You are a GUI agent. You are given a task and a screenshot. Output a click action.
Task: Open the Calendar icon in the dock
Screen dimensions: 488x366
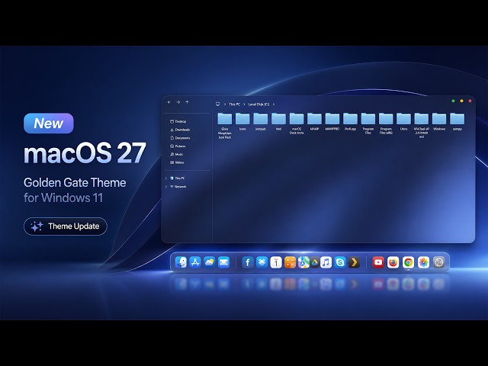tap(276, 262)
